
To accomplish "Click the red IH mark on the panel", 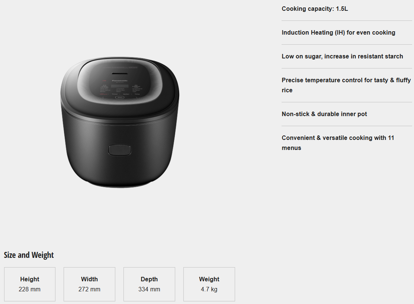I will [104, 80].
